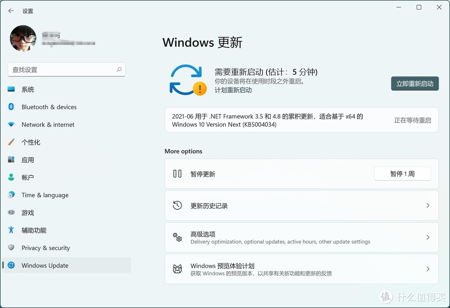Click the back arrow icon
Image resolution: width=450 pixels, height=308 pixels.
tap(11, 11)
